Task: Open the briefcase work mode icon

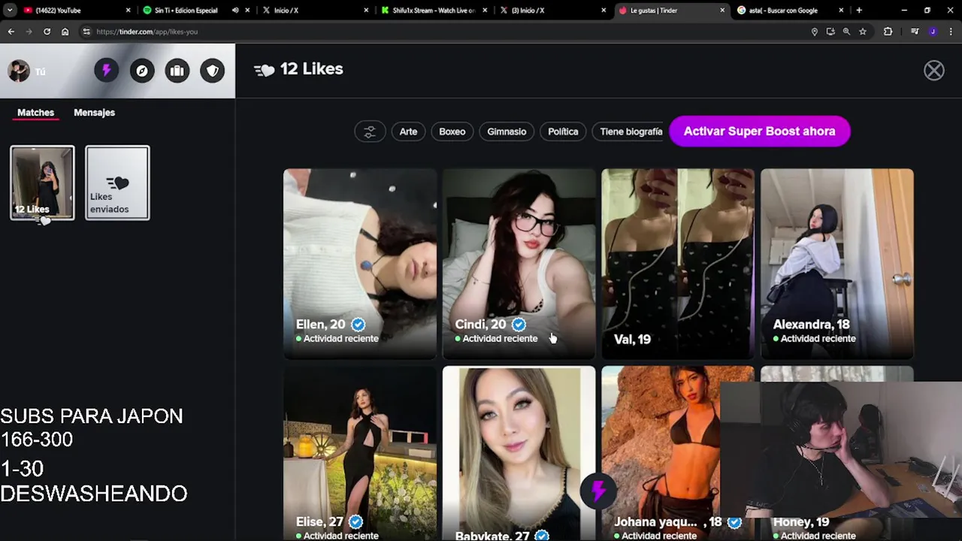Action: point(177,71)
